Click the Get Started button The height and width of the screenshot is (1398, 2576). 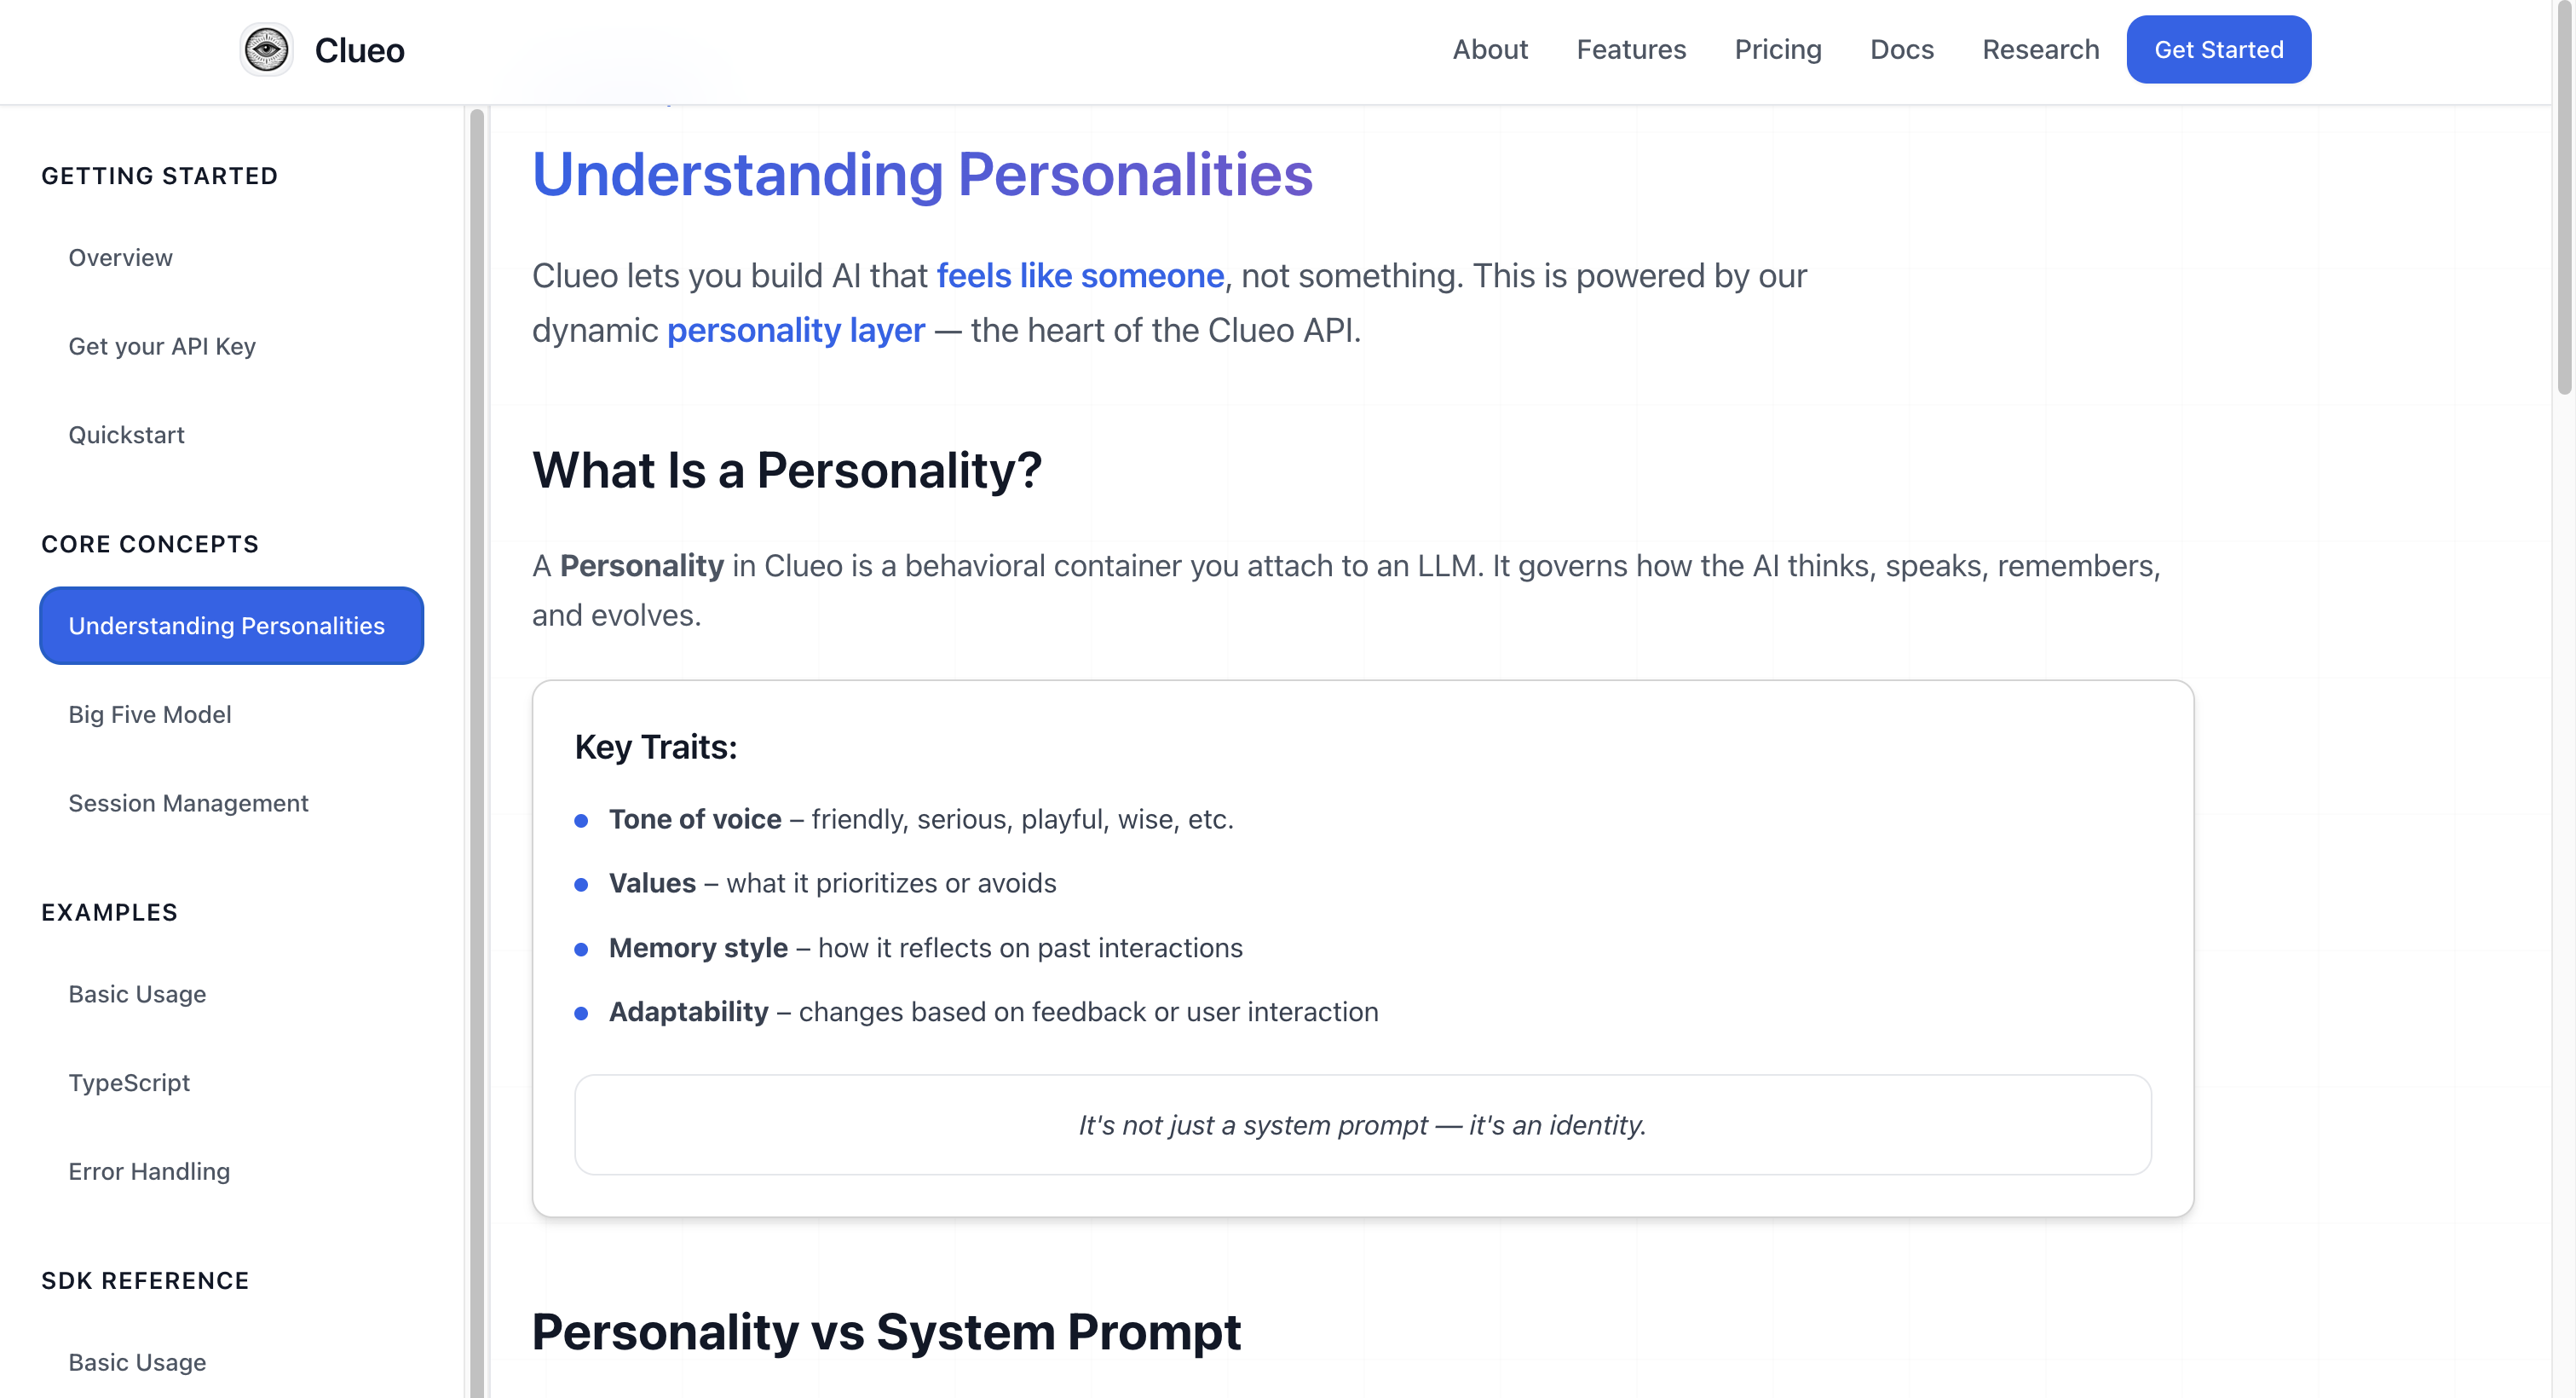(2218, 50)
